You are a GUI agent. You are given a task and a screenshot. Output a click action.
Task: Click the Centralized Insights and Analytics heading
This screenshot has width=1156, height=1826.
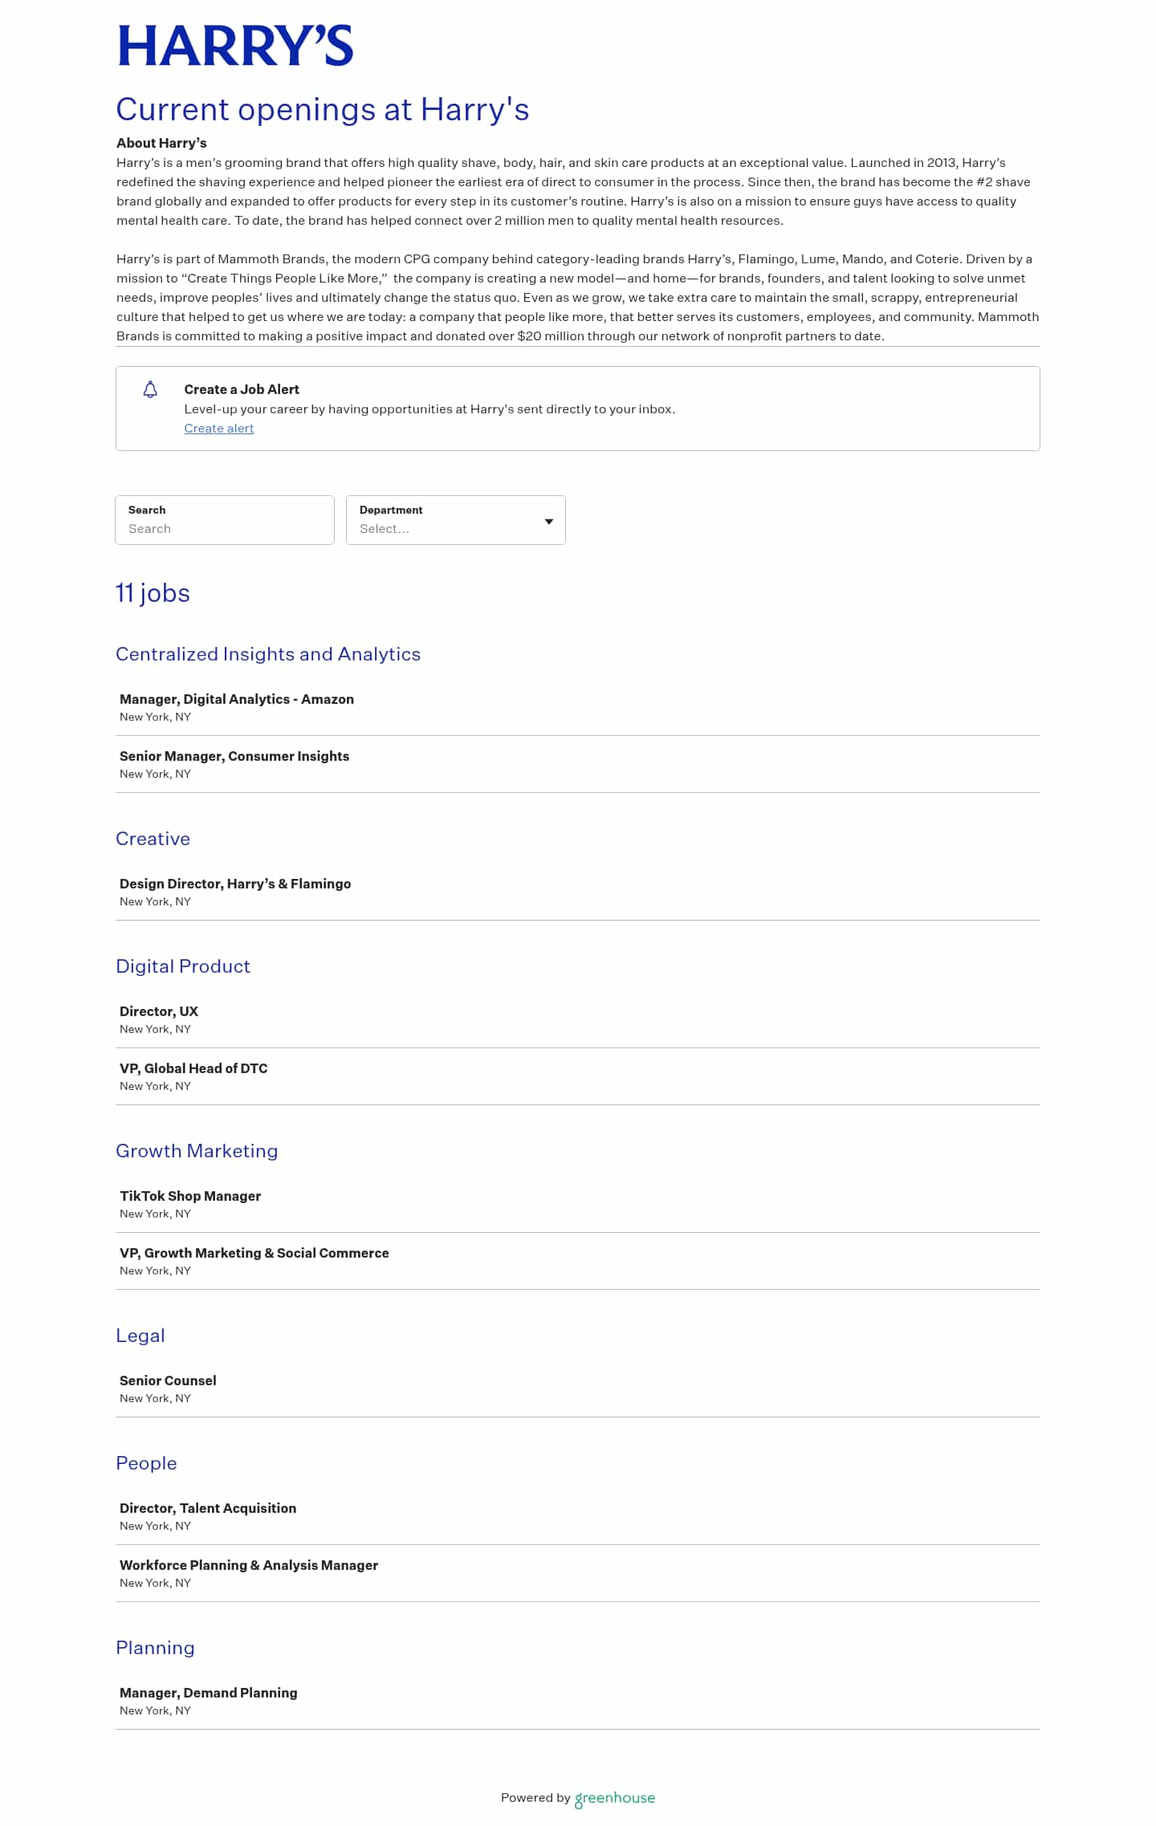point(268,654)
